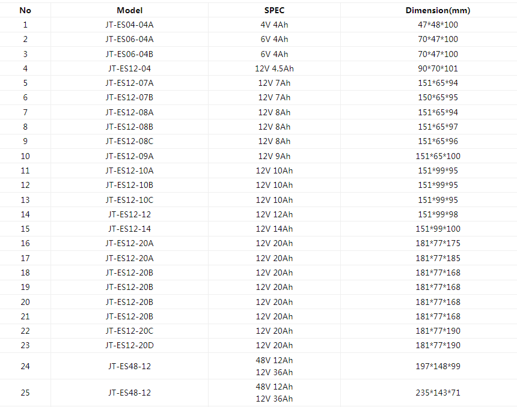Click the JT-ES12-20D model cell

[x=129, y=345]
